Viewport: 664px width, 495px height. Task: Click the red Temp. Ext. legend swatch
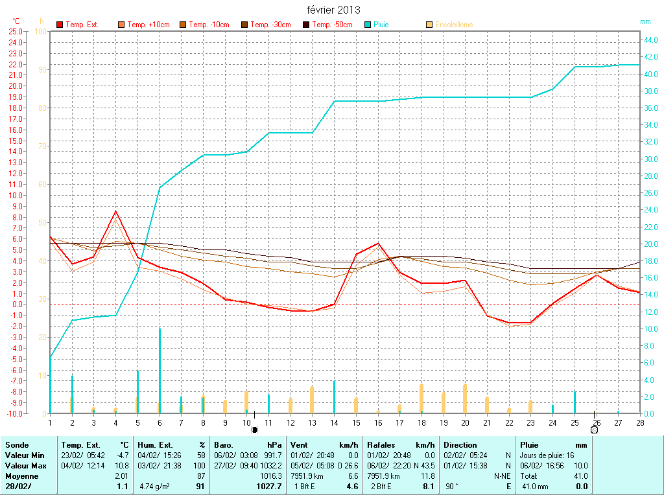tap(60, 25)
